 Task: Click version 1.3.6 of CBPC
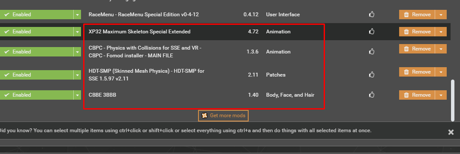[253, 51]
